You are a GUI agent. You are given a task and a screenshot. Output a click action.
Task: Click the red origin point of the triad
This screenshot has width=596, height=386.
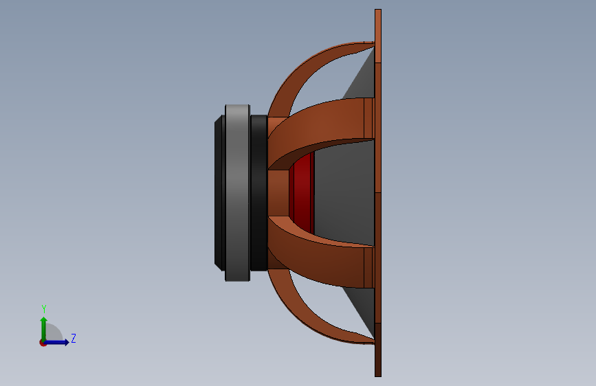click(x=43, y=343)
